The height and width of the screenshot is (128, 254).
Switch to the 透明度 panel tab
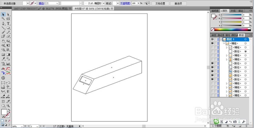[x=215, y=11]
